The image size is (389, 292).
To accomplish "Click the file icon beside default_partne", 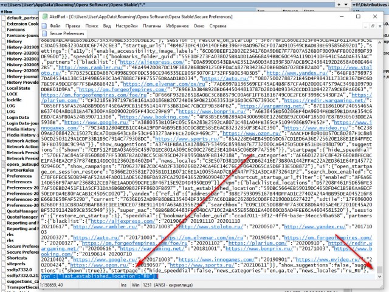I will coord(4,18).
